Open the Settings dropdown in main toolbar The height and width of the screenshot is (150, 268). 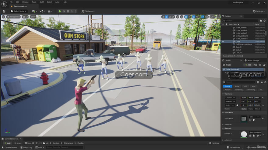259,11
